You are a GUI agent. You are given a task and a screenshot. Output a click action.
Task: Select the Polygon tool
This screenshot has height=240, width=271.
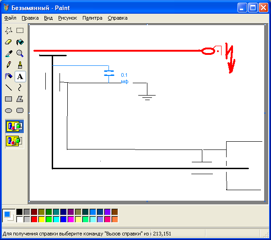click(x=20, y=99)
